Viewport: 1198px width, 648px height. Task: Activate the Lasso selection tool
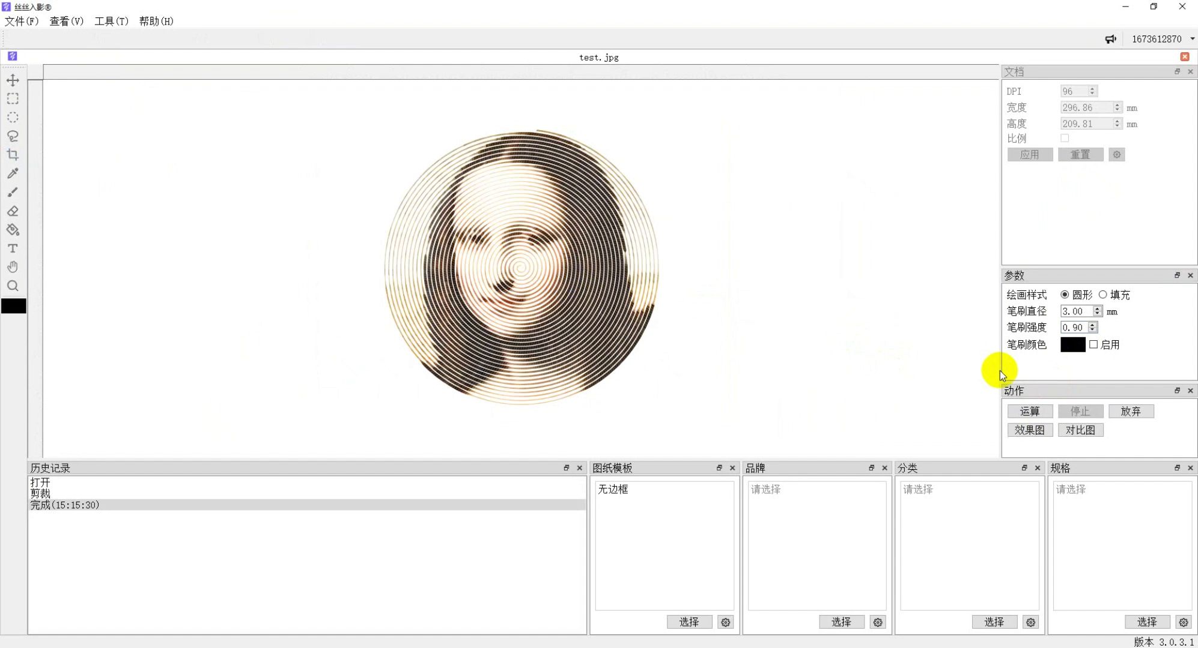coord(13,136)
